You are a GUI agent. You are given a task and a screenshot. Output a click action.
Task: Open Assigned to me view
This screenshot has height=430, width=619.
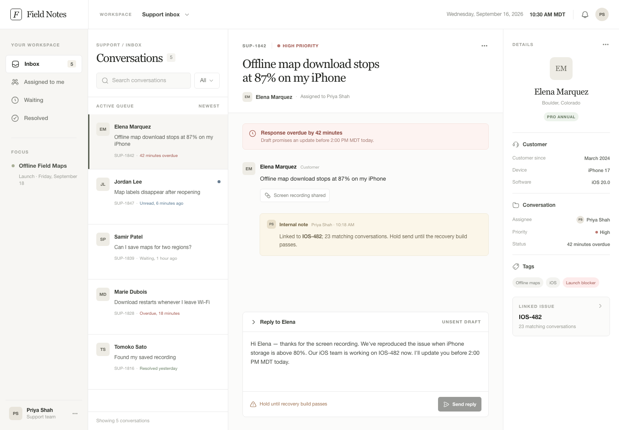(x=44, y=82)
